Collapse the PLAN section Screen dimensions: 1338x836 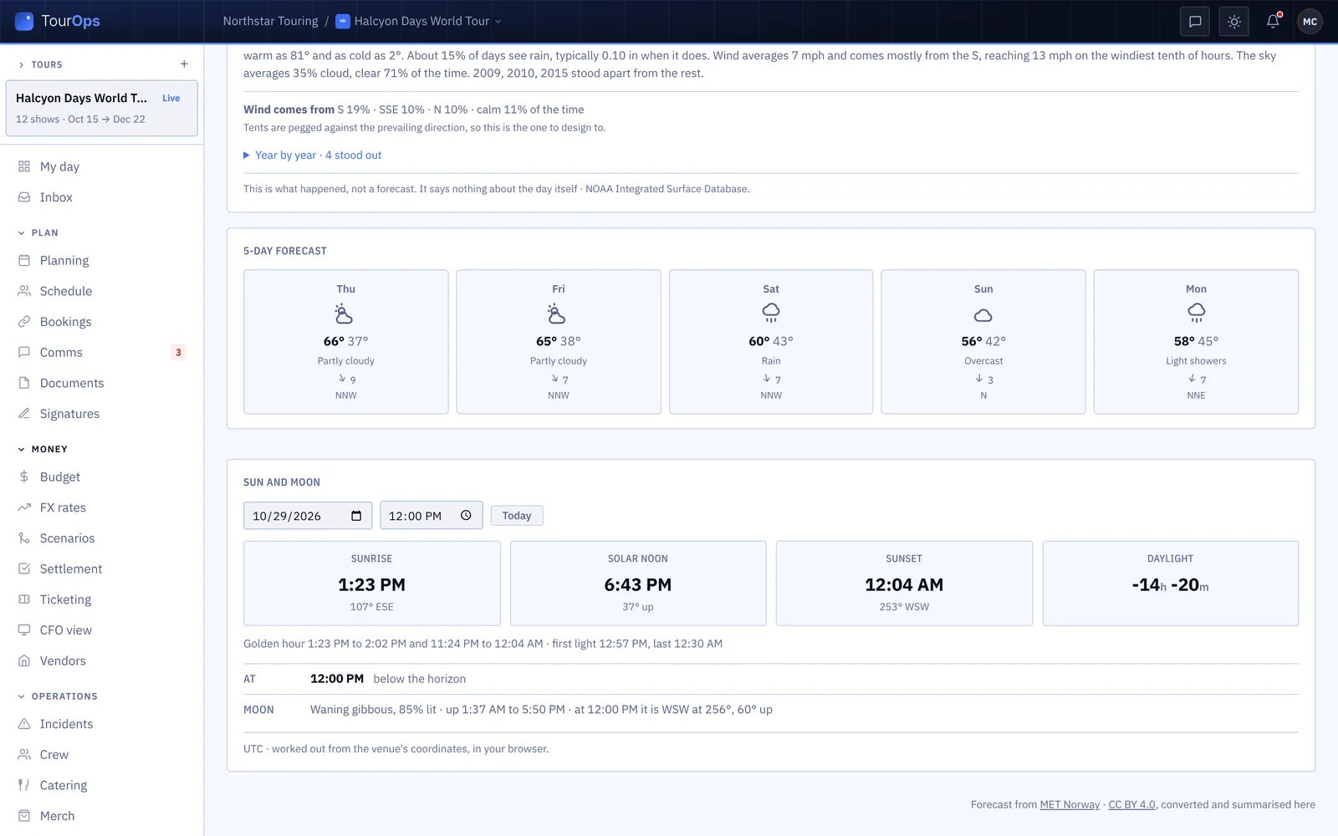click(x=38, y=232)
